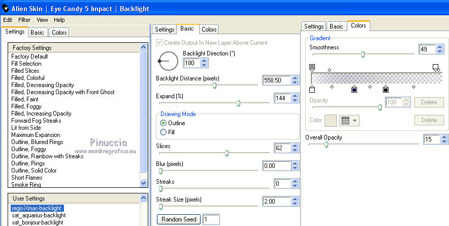Image resolution: width=449 pixels, height=226 pixels.
Task: Select the Outline drawing mode
Action: (163, 123)
